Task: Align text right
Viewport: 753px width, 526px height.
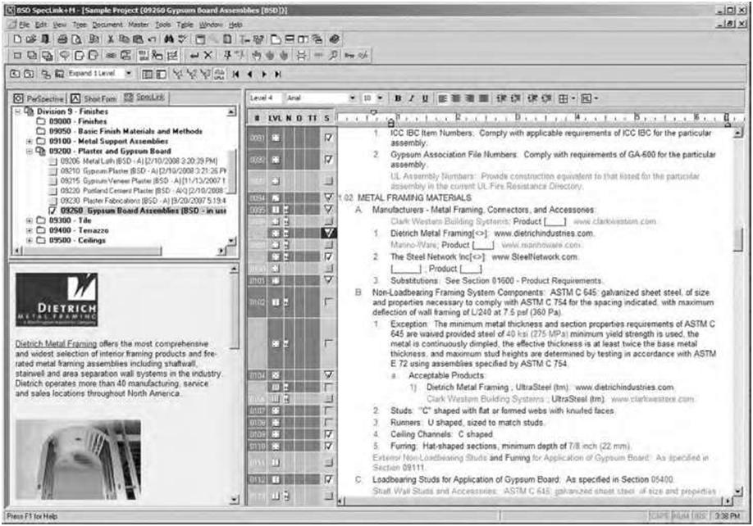Action: 470,98
